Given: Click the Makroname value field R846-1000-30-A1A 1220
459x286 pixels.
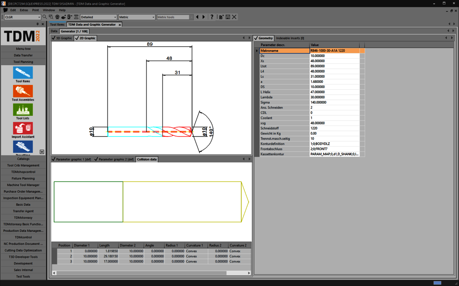Looking at the screenshot, I should (334, 50).
